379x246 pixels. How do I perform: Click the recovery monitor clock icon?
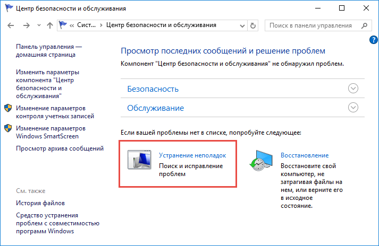click(x=261, y=161)
